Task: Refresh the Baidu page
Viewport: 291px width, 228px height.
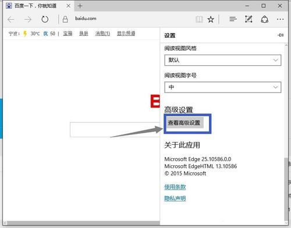Action: click(x=45, y=19)
